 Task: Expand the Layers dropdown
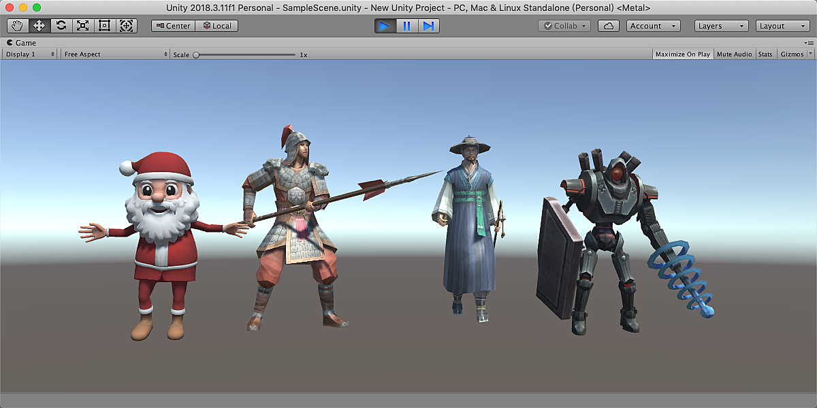click(722, 26)
